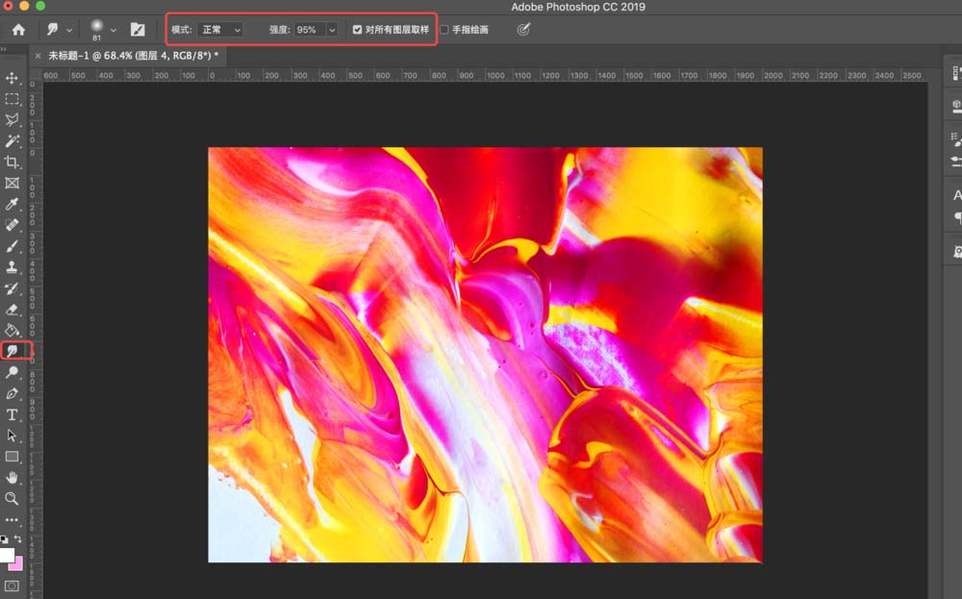Select the Eraser tool
This screenshot has width=962, height=599.
[13, 310]
